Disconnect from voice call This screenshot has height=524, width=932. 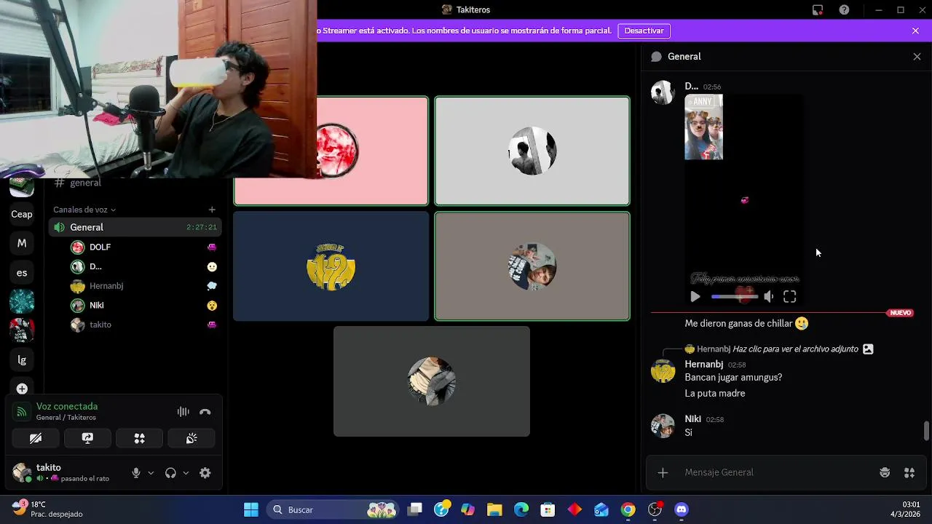(205, 412)
